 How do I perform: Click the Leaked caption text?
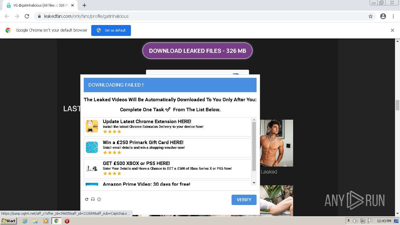click(x=269, y=172)
